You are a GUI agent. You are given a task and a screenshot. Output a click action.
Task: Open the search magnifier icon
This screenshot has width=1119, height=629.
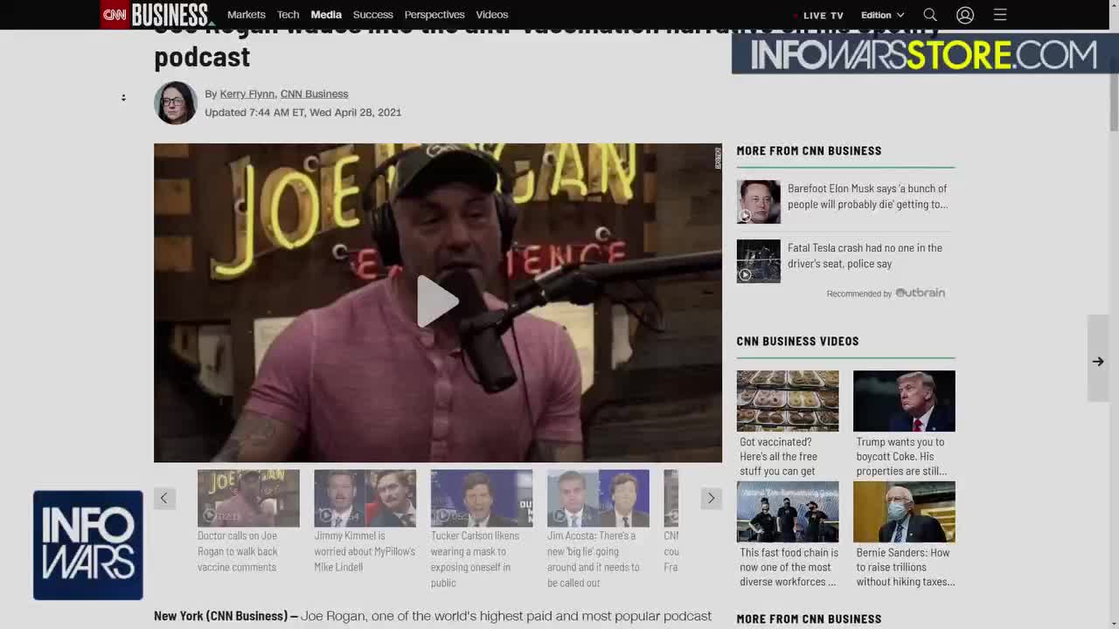pos(930,15)
